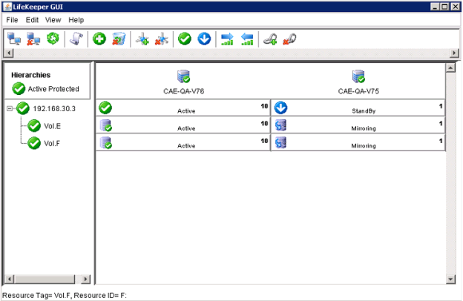Click the green check In Service icon
The image size is (463, 301).
click(185, 39)
